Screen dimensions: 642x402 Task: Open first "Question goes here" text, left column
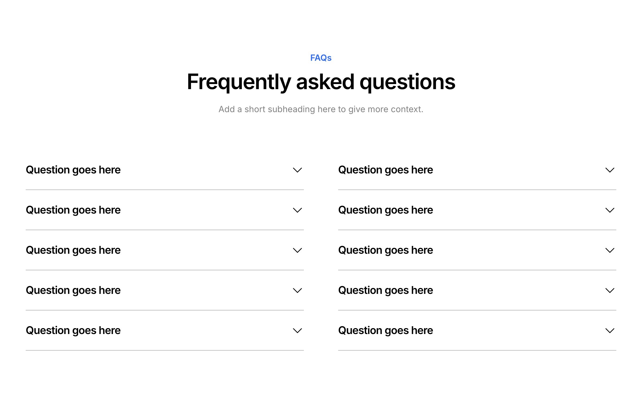coord(73,170)
